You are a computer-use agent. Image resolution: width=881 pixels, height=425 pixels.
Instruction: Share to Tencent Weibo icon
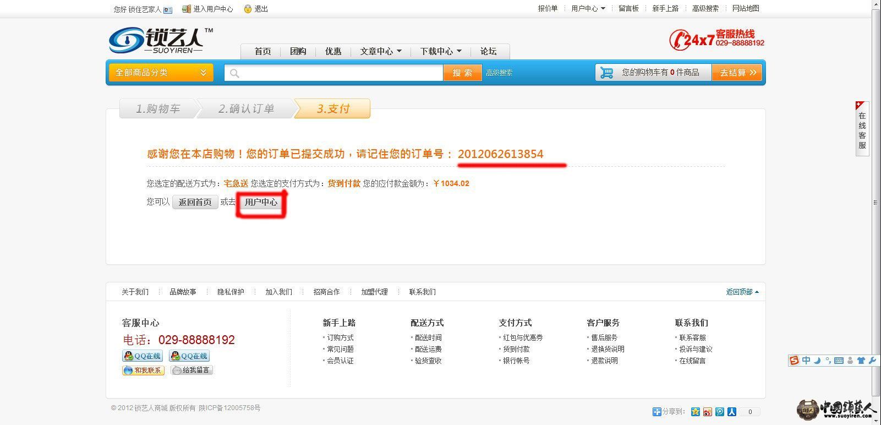[720, 412]
